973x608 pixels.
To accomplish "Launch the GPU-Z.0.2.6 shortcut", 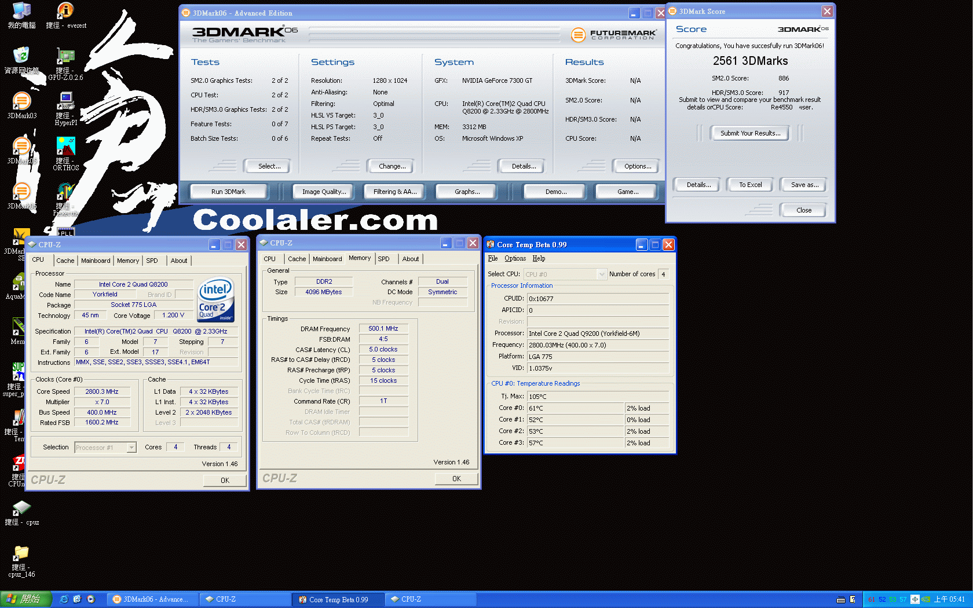I will point(66,64).
